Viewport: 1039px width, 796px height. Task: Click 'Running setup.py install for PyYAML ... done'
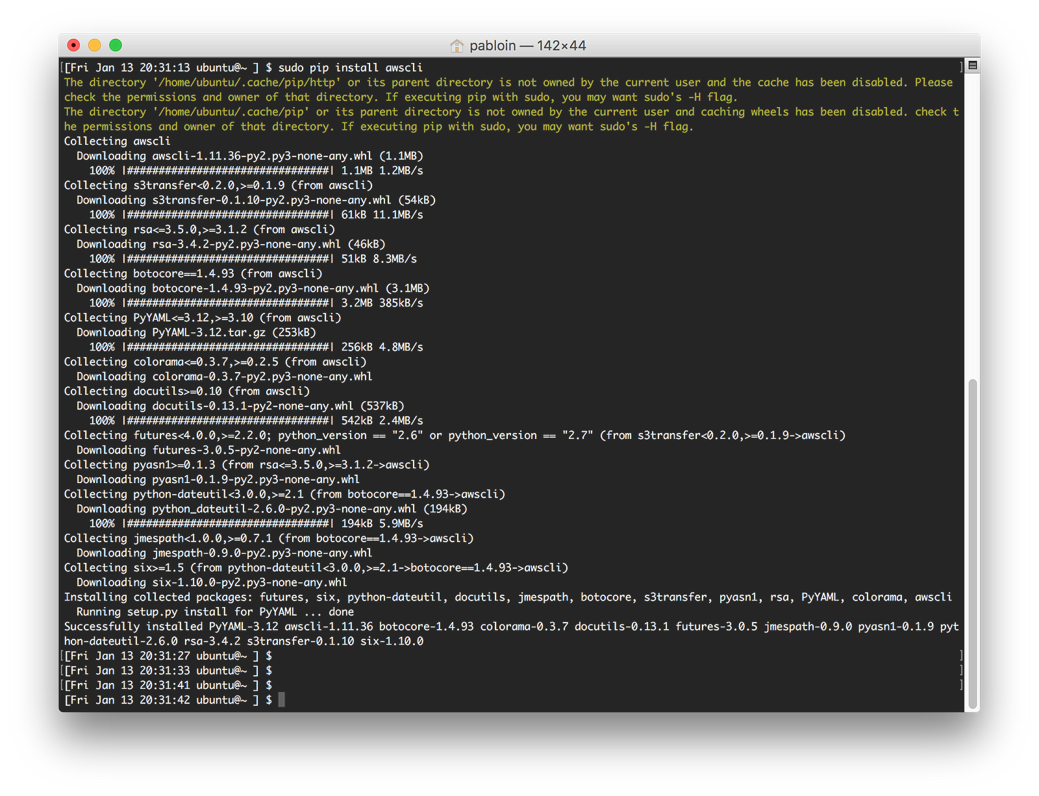(215, 612)
